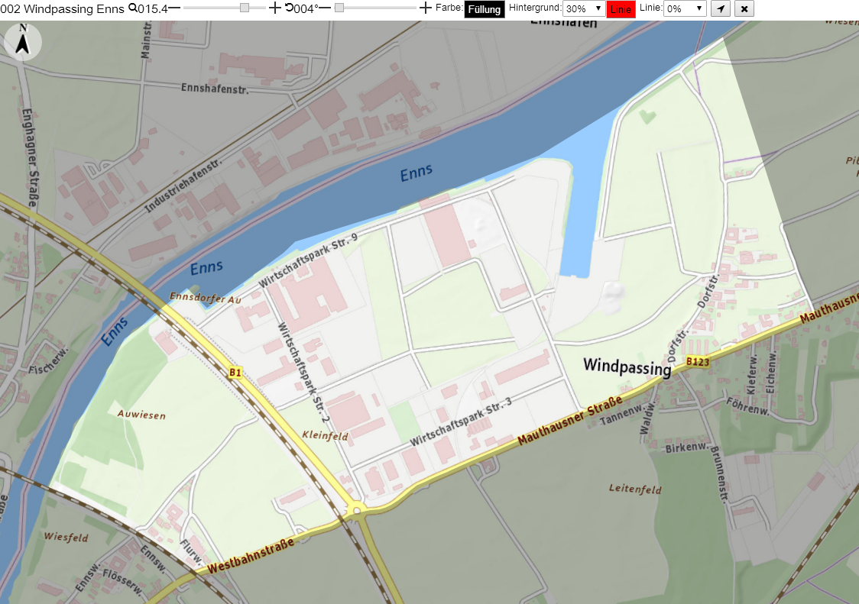Screen dimensions: 859x604
Task: Open the Linie 0% dropdown
Action: coord(685,8)
